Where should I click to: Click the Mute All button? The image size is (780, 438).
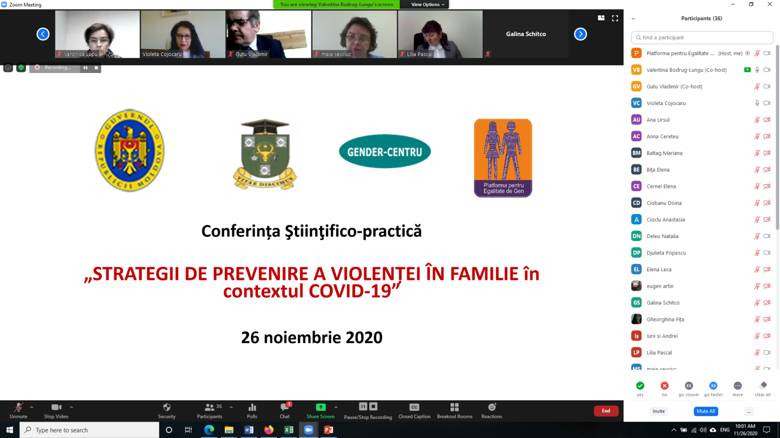(x=706, y=411)
